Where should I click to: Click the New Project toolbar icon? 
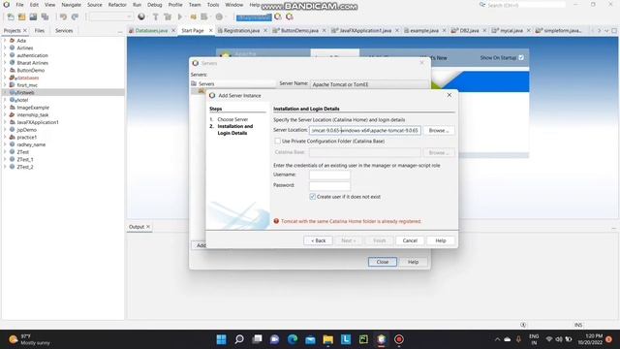[21, 17]
